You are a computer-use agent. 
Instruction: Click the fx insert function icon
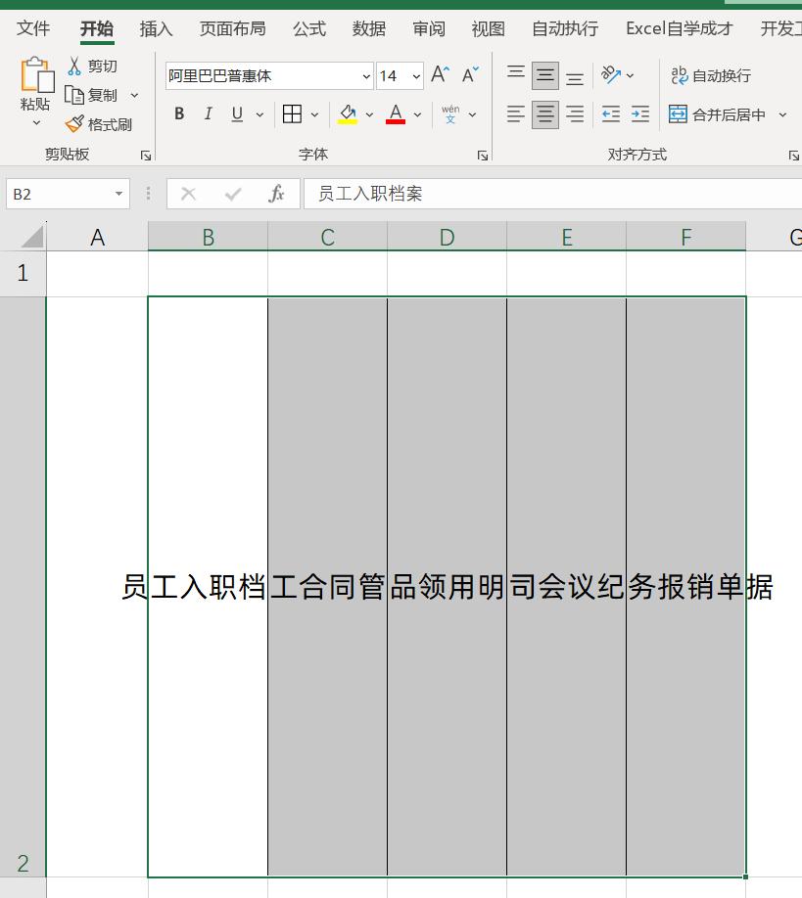coord(276,194)
